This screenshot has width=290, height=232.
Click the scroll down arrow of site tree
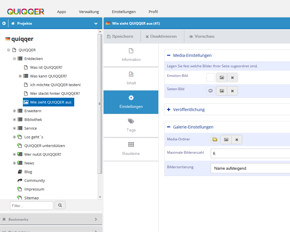coord(100,197)
